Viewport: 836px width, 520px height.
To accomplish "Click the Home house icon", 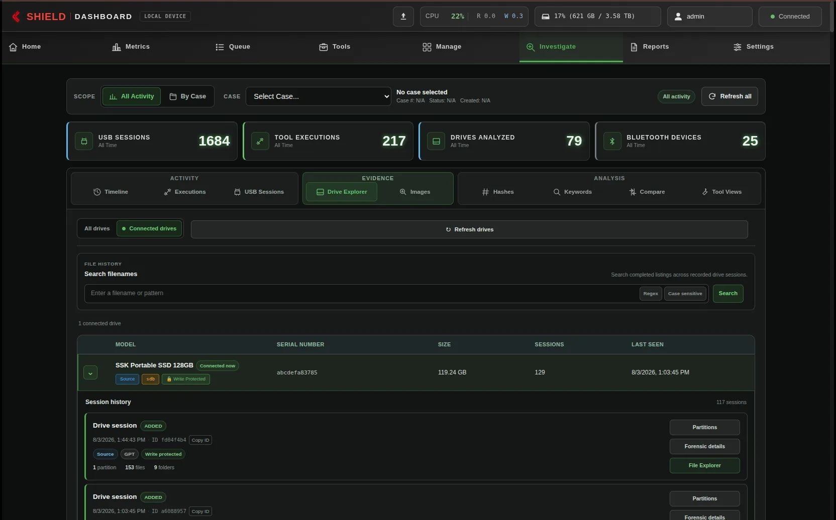I will (13, 47).
